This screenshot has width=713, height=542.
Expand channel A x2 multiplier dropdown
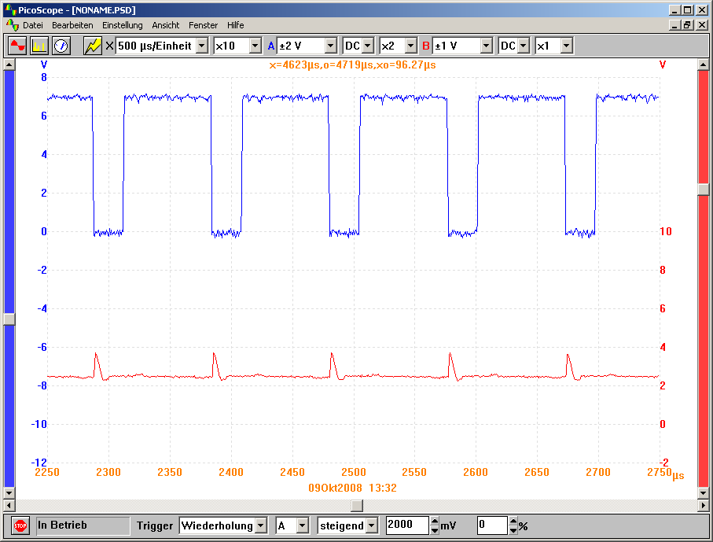(411, 46)
